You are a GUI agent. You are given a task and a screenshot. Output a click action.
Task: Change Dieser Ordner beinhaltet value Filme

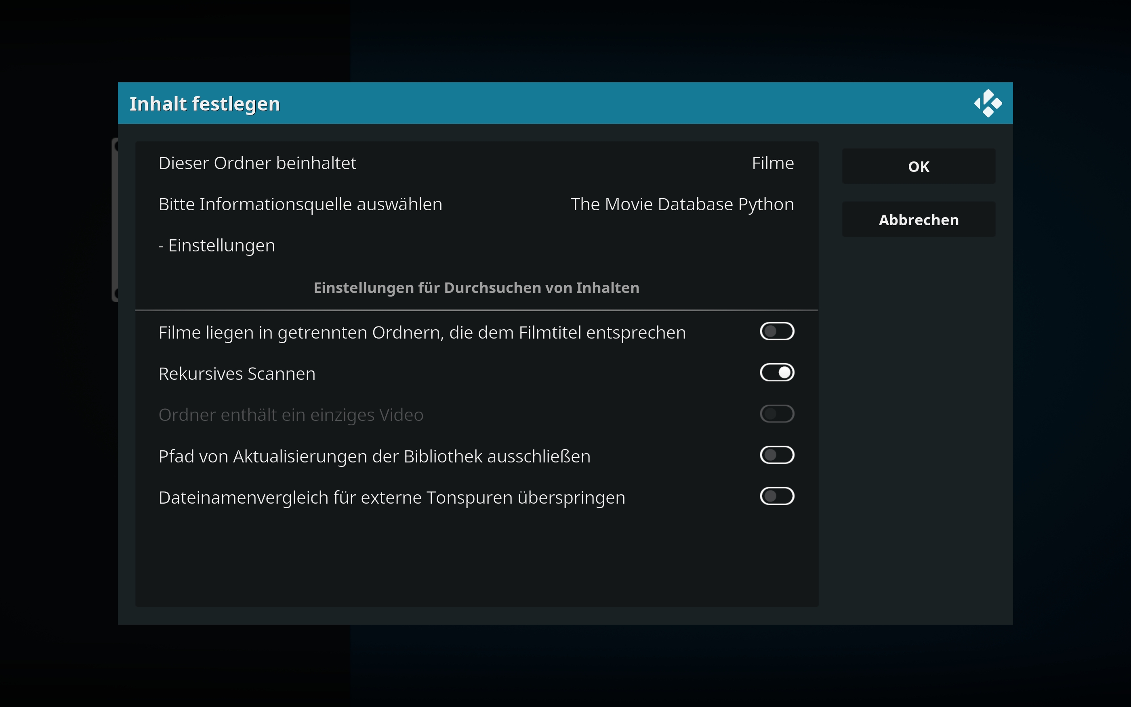coord(773,163)
